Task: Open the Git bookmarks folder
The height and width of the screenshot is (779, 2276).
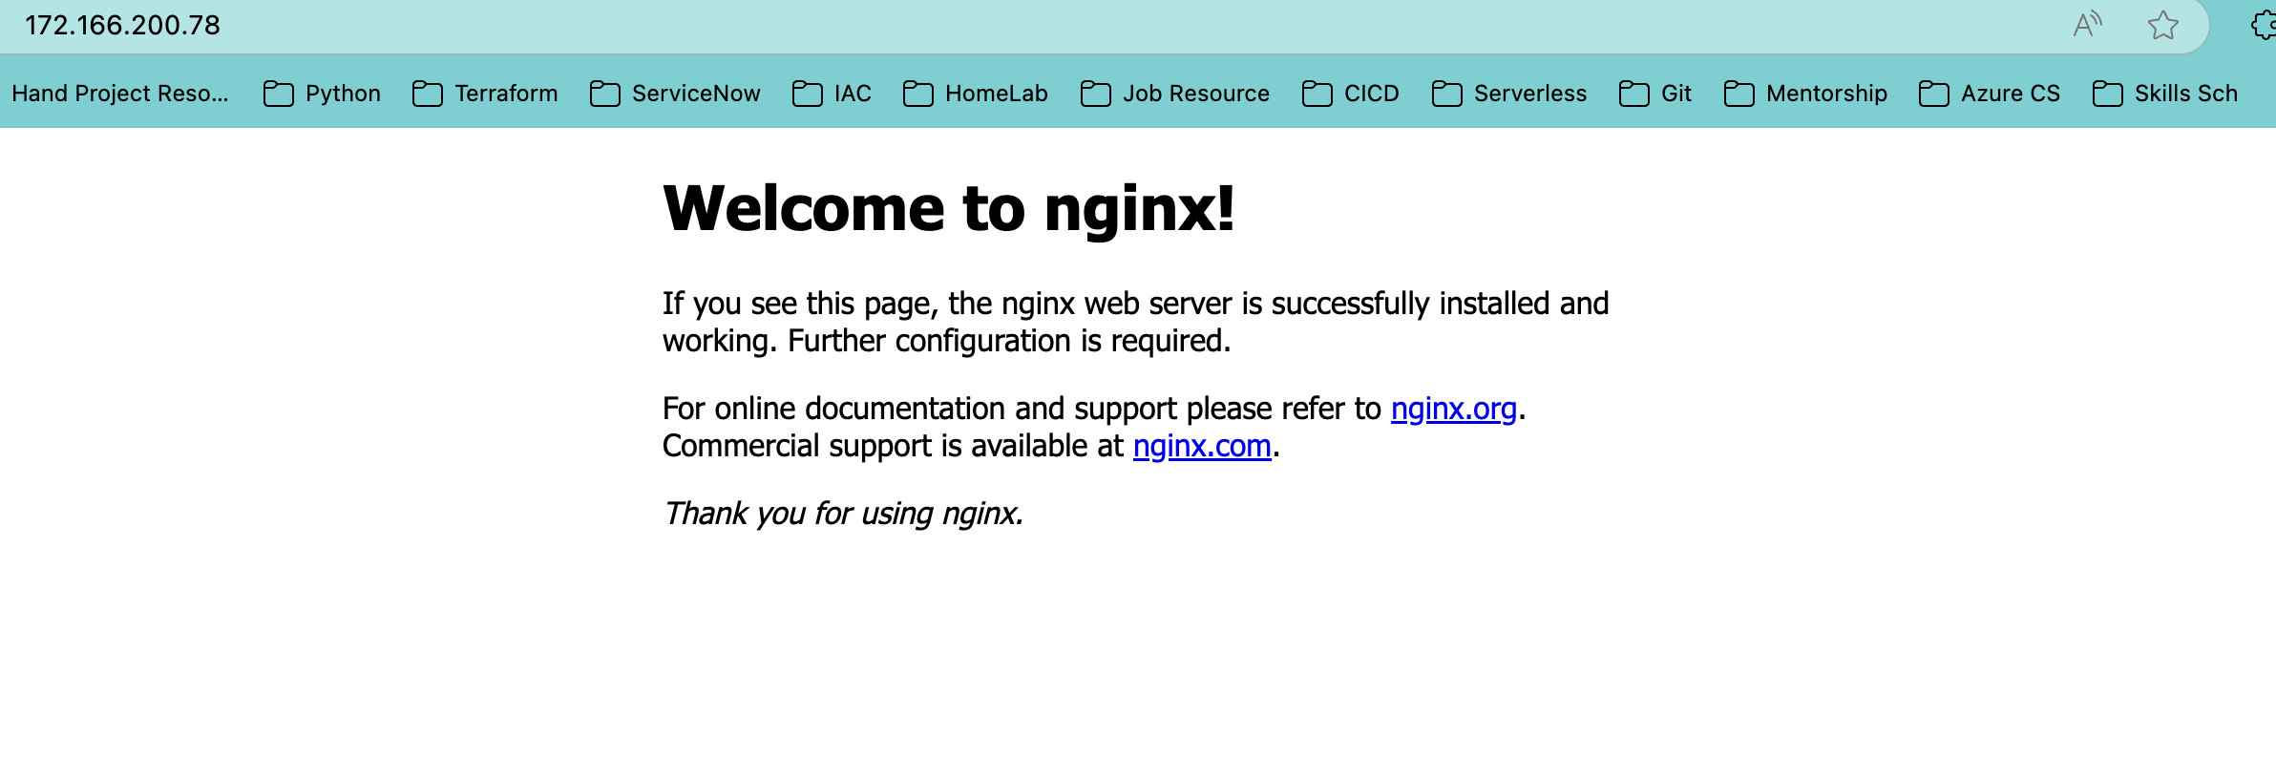Action: point(1655,94)
